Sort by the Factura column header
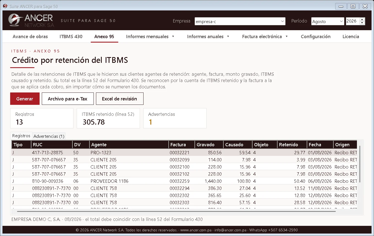The width and height of the screenshot is (374, 236). point(182,145)
